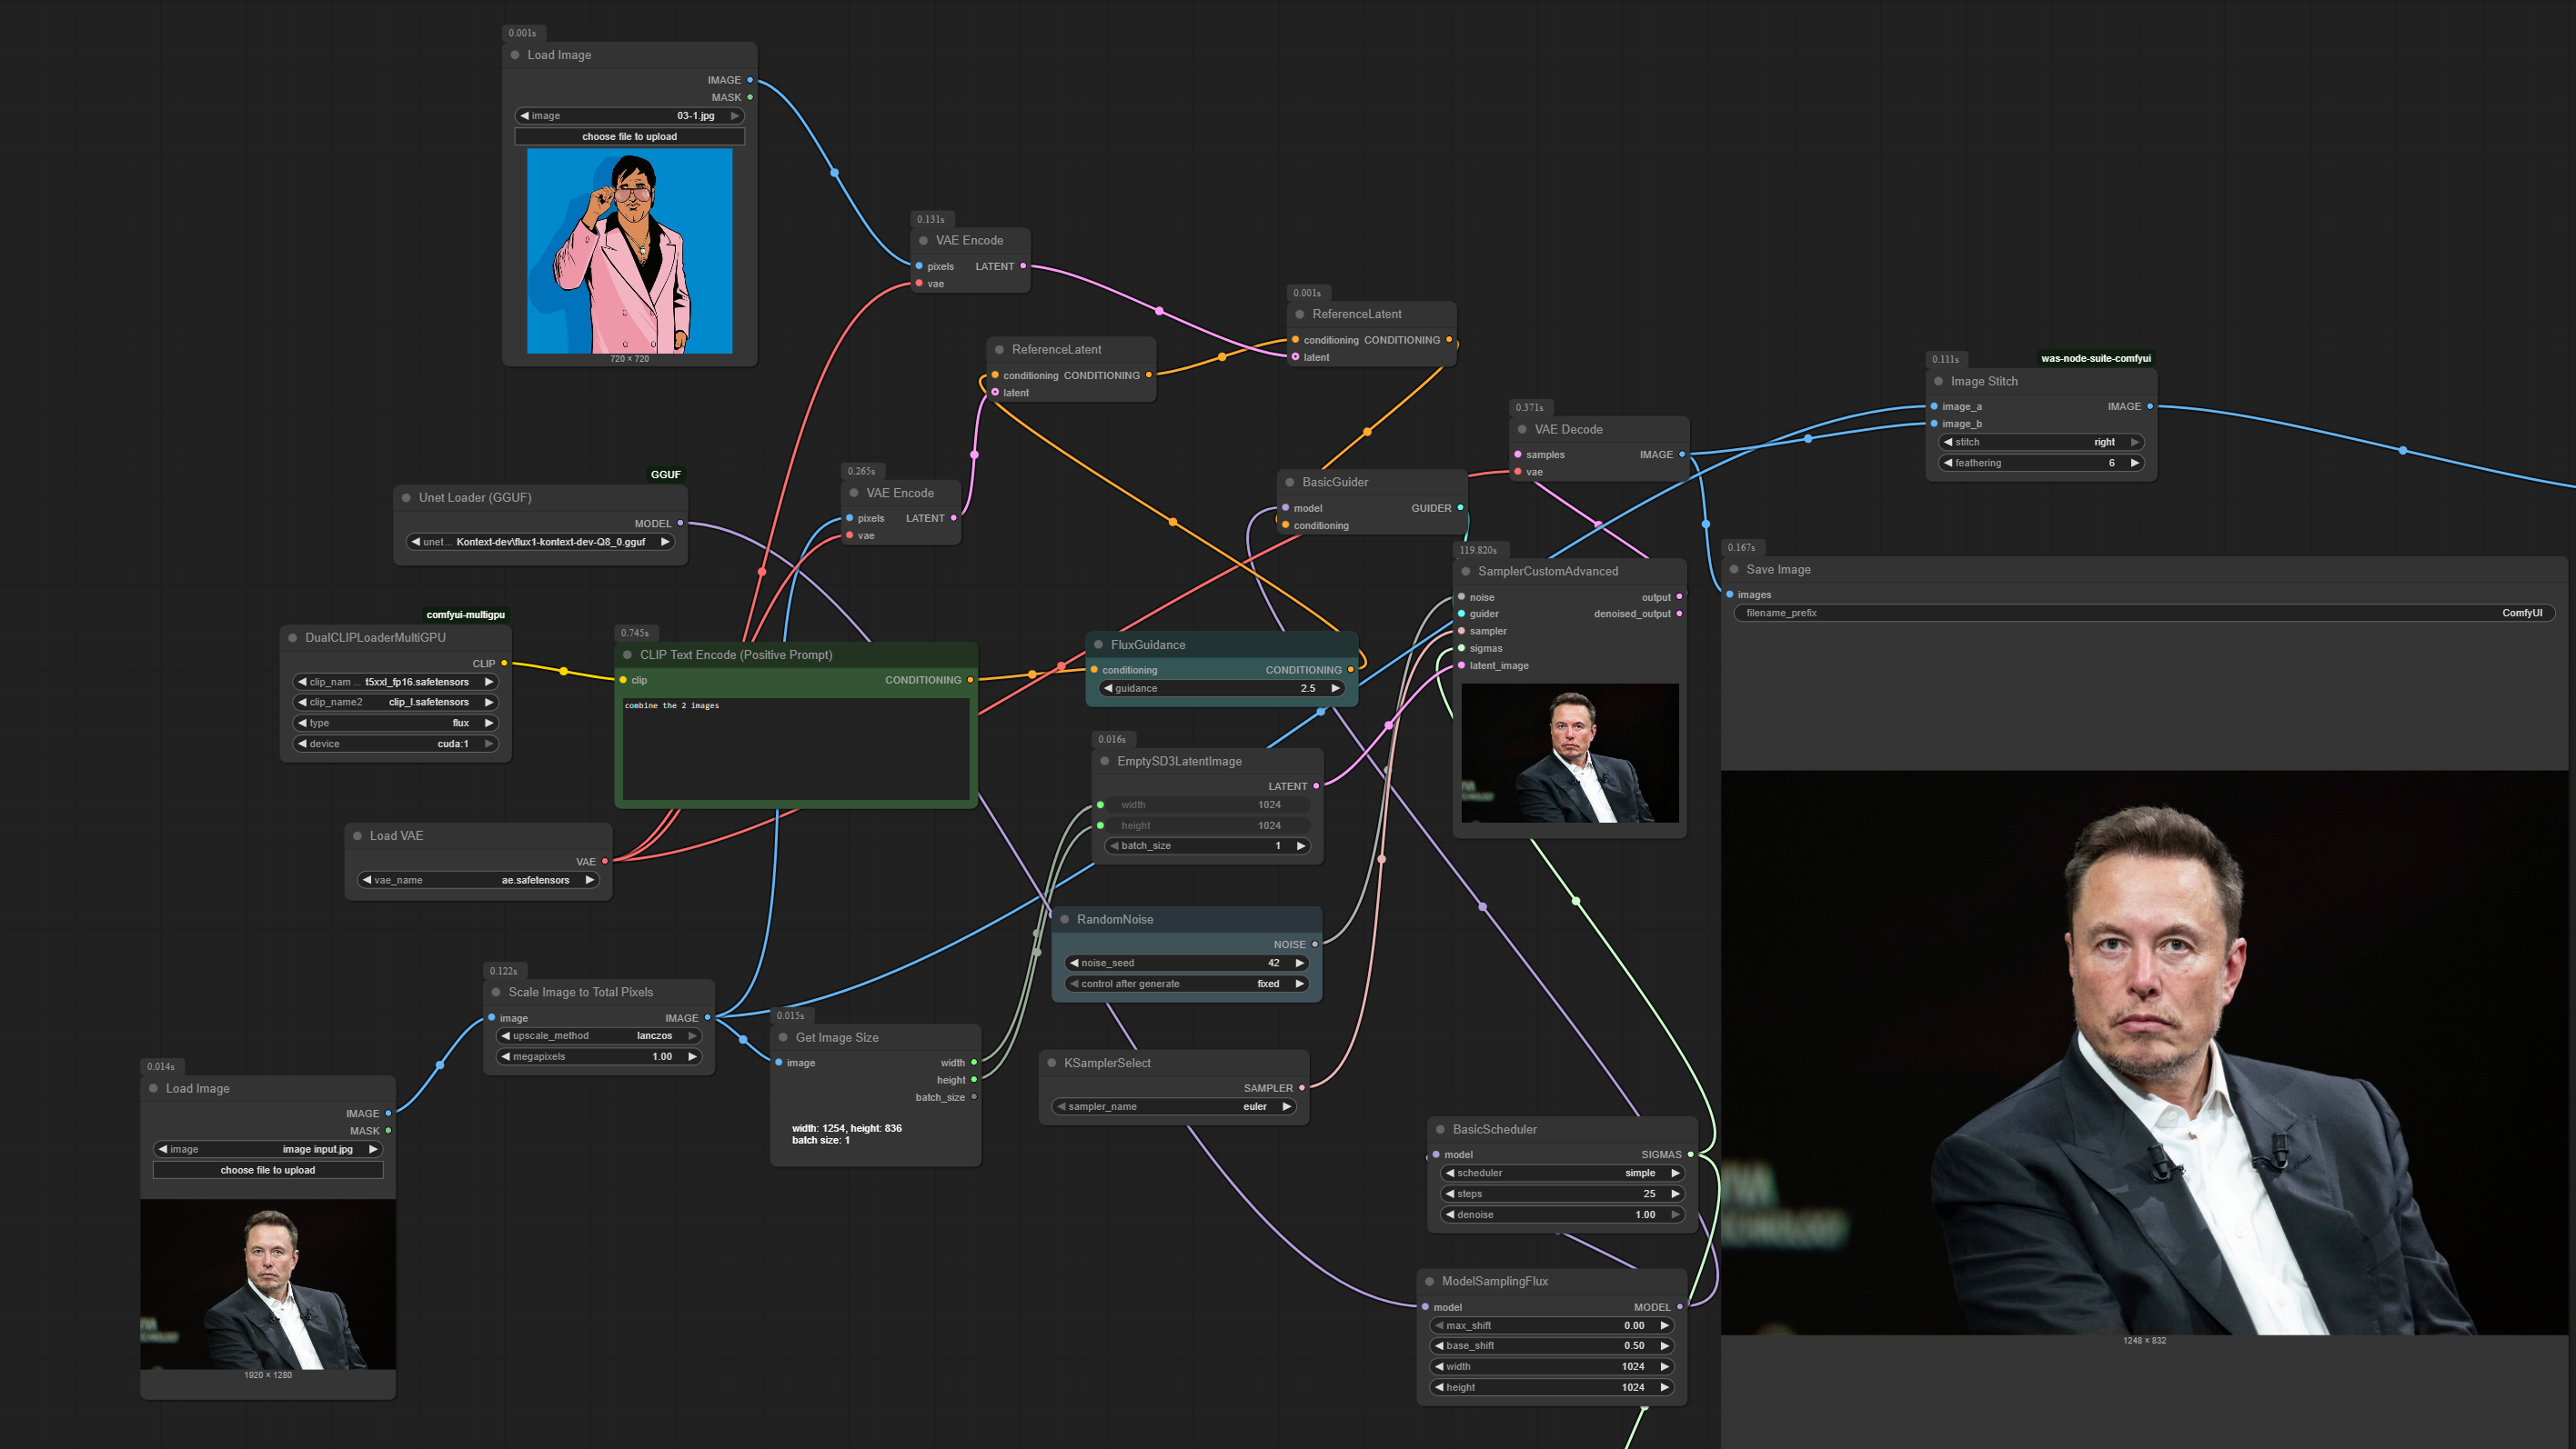Screen dimensions: 2576x1449
Task: Collapse the BasicGuider node via its title dot
Action: pyautogui.click(x=1290, y=483)
